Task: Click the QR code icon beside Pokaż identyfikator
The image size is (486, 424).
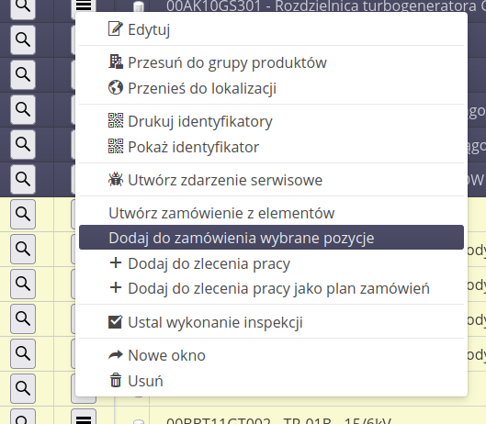Action: click(116, 146)
